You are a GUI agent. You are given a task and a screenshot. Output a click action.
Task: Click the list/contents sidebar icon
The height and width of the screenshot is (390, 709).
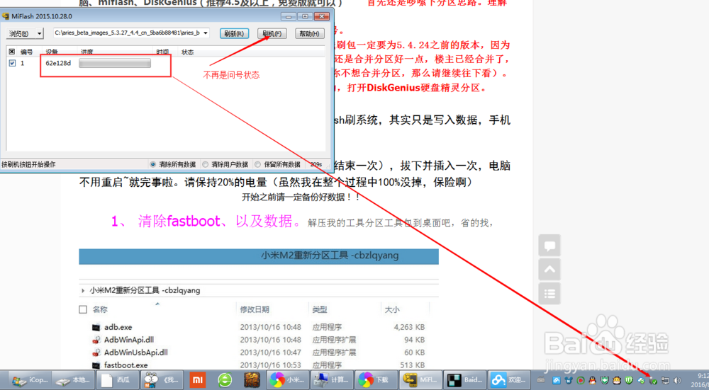(549, 294)
